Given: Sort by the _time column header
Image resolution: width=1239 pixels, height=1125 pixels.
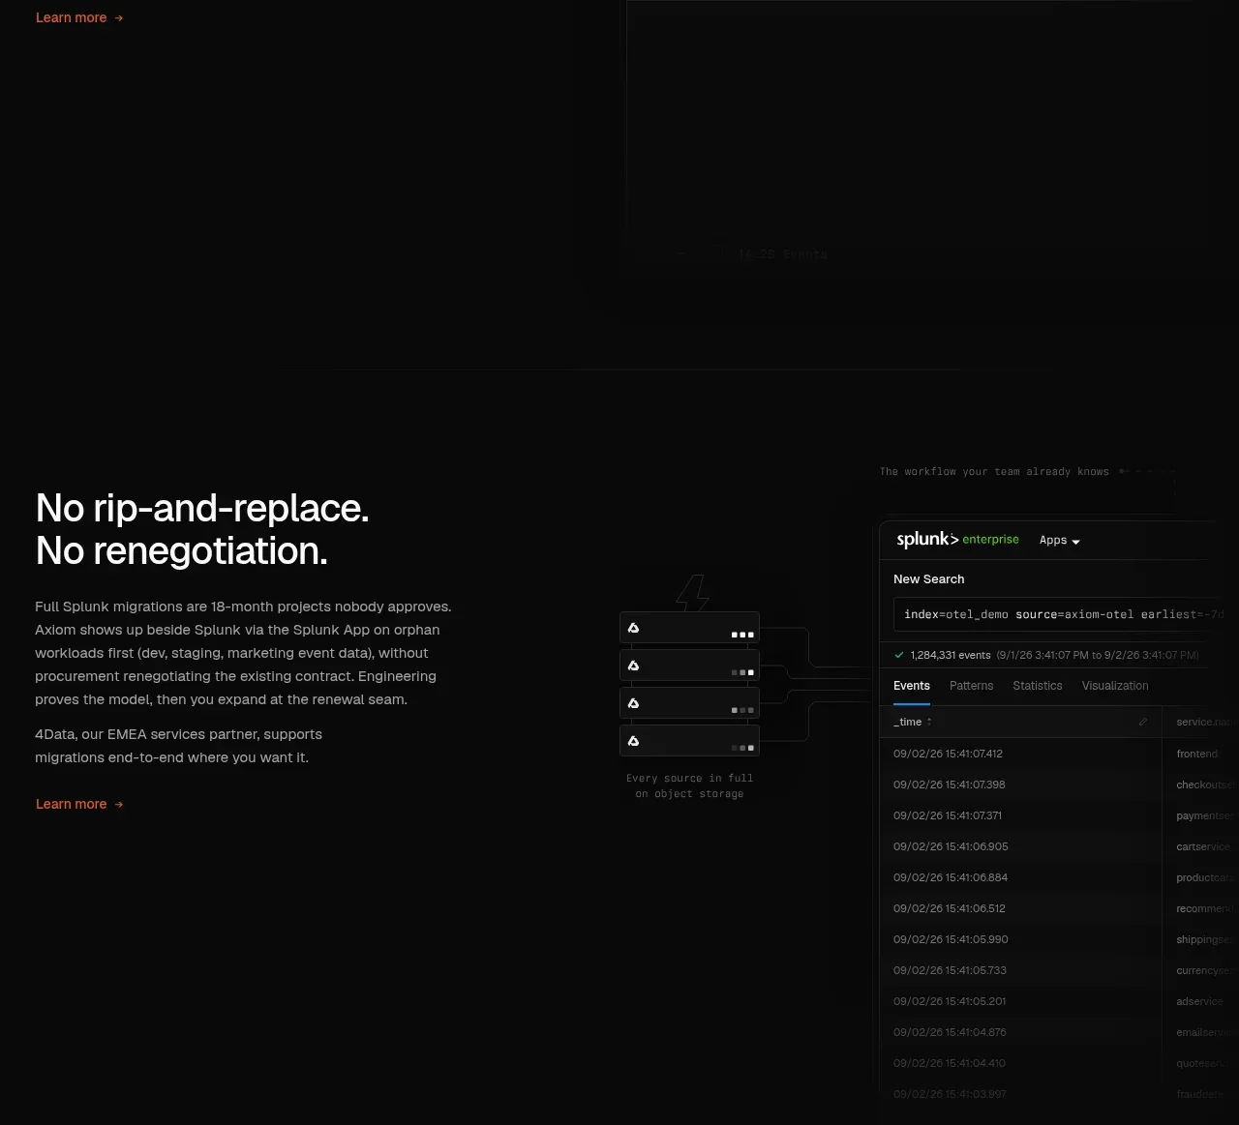Looking at the screenshot, I should (912, 722).
